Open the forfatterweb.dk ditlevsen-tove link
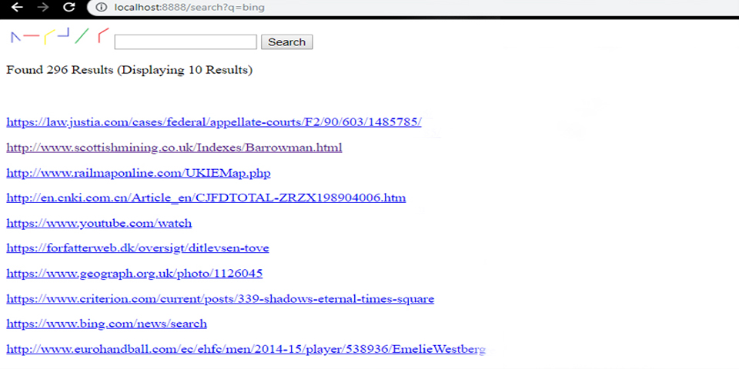The image size is (739, 369). 137,248
